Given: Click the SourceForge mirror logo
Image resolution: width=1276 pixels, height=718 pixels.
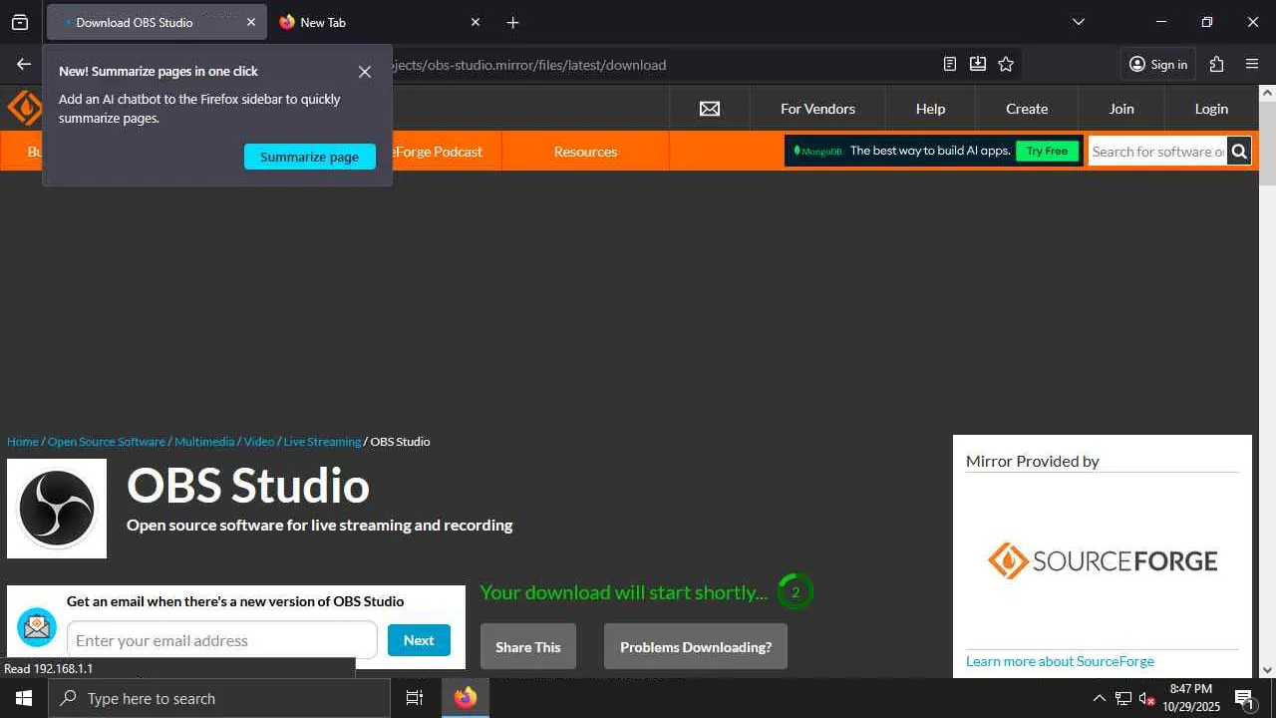Looking at the screenshot, I should [1102, 560].
